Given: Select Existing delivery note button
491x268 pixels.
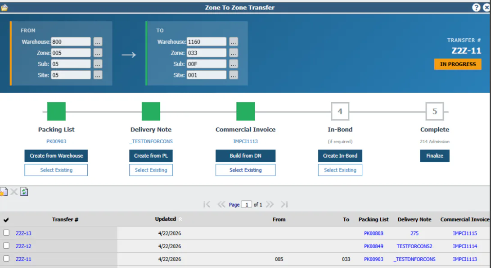Looking at the screenshot, I should point(151,170).
